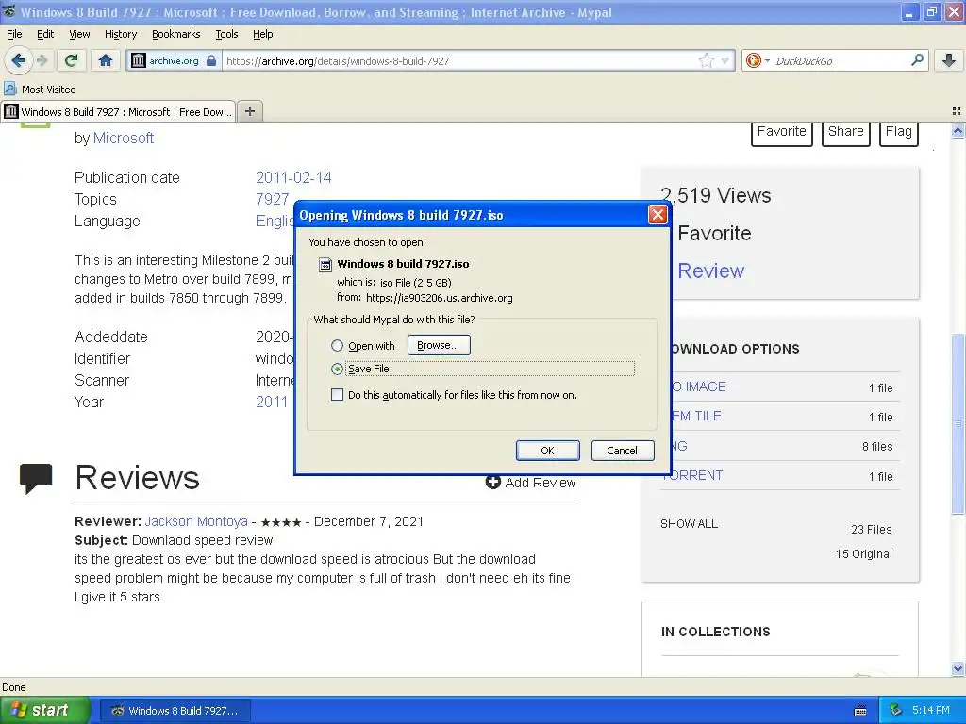Viewport: 966px width, 724px height.
Task: Go back with the Back arrow button
Action: click(x=18, y=60)
